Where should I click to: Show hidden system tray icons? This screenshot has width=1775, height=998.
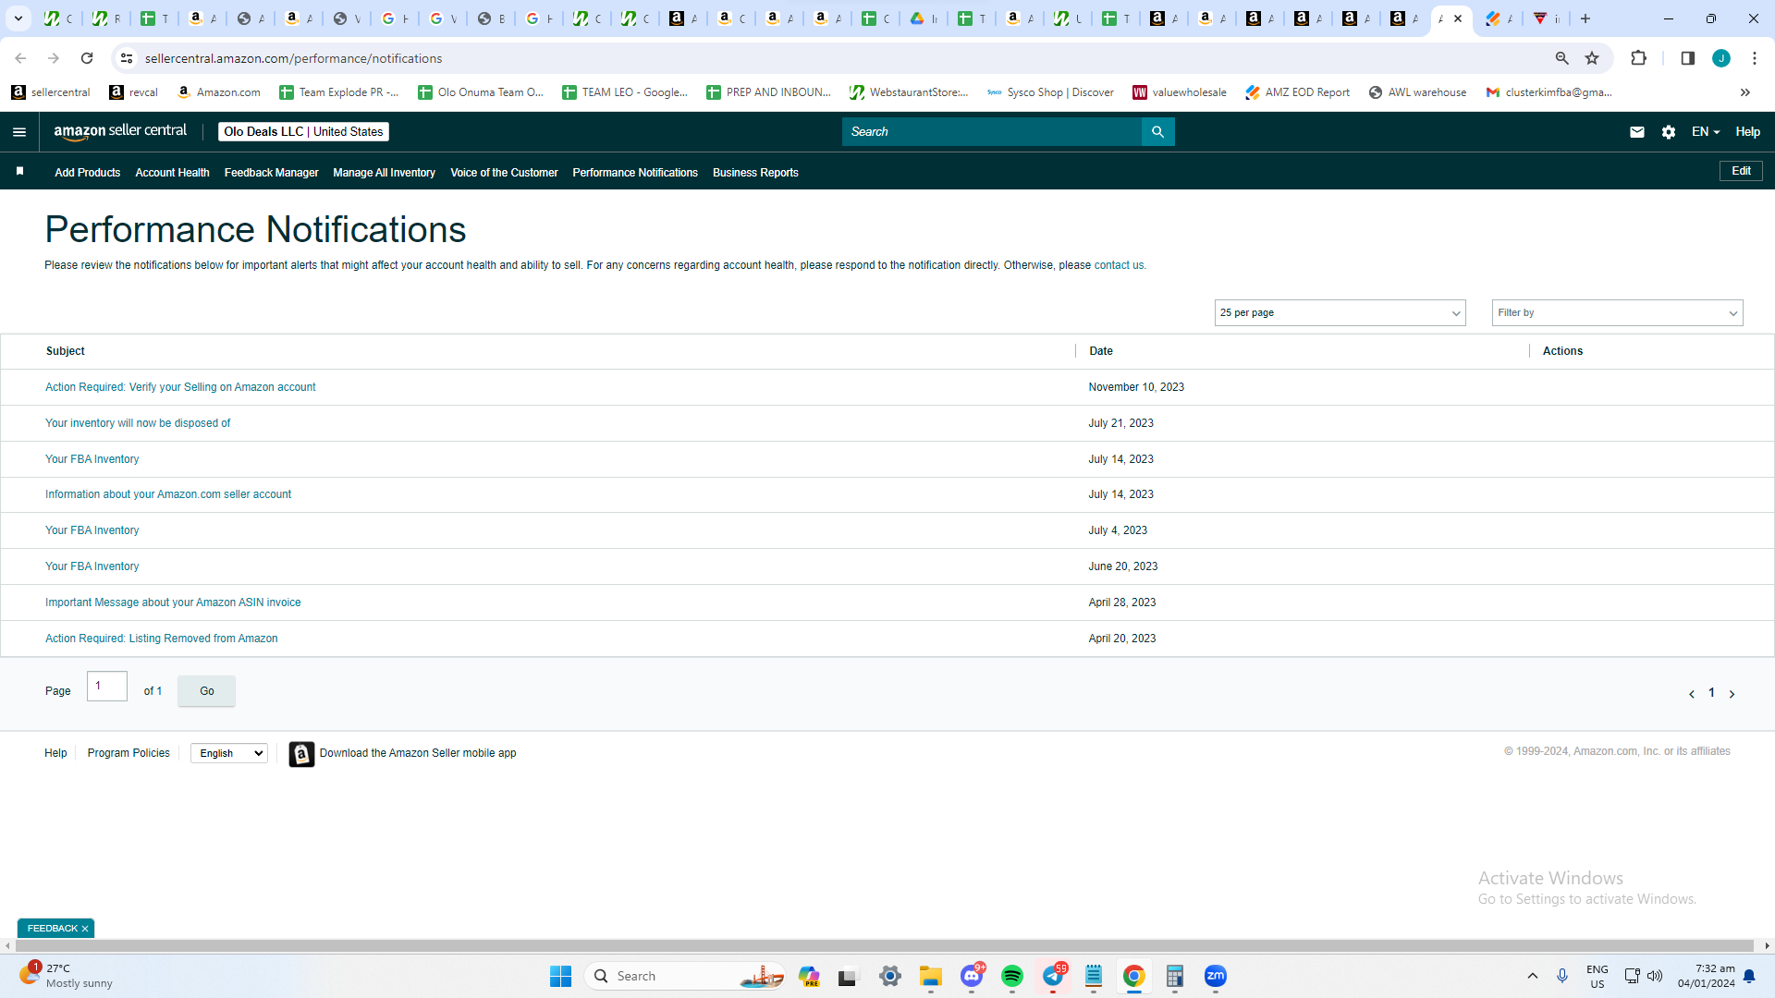pyautogui.click(x=1532, y=977)
